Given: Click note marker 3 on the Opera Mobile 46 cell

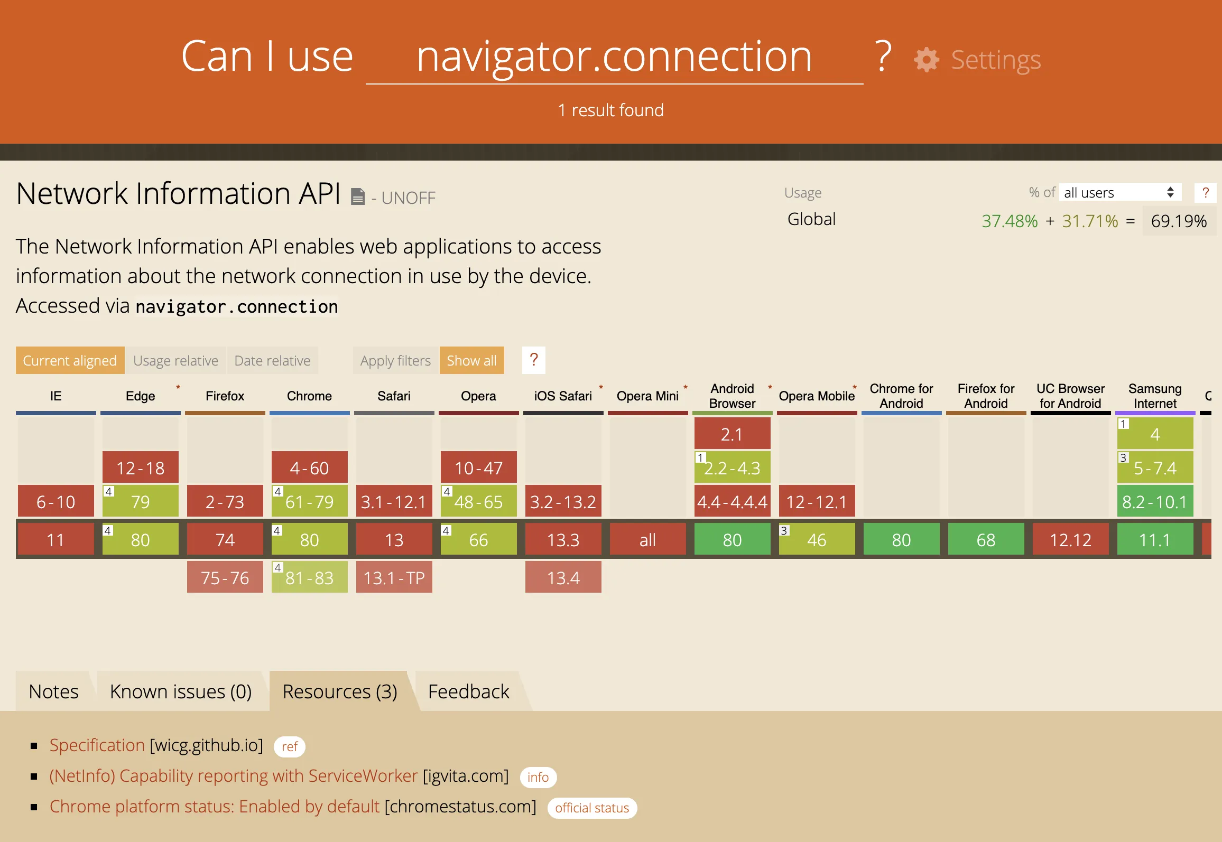Looking at the screenshot, I should 784,530.
